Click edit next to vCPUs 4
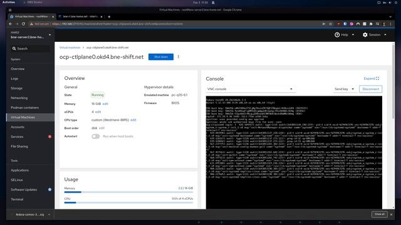This screenshot has height=225, width=401. pos(98,112)
